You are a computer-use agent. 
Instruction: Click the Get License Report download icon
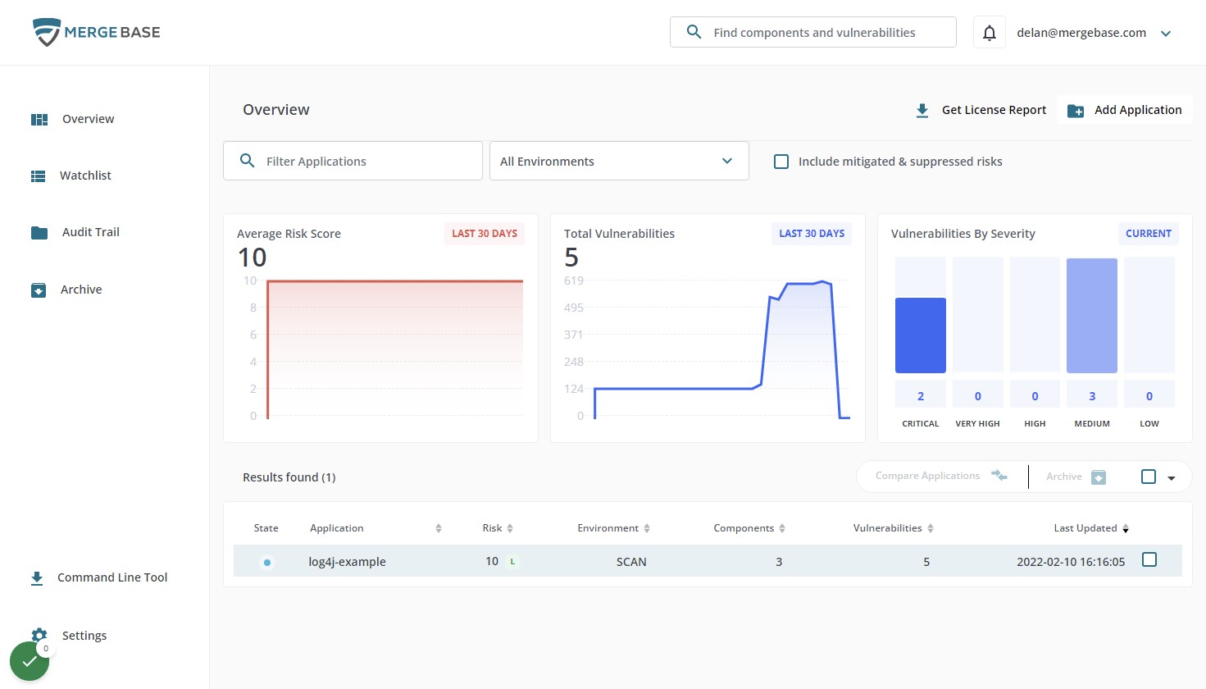(922, 111)
